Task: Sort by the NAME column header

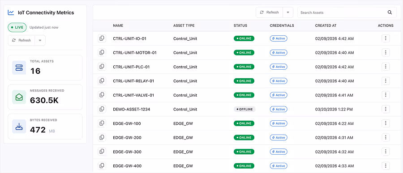Action: click(118, 25)
